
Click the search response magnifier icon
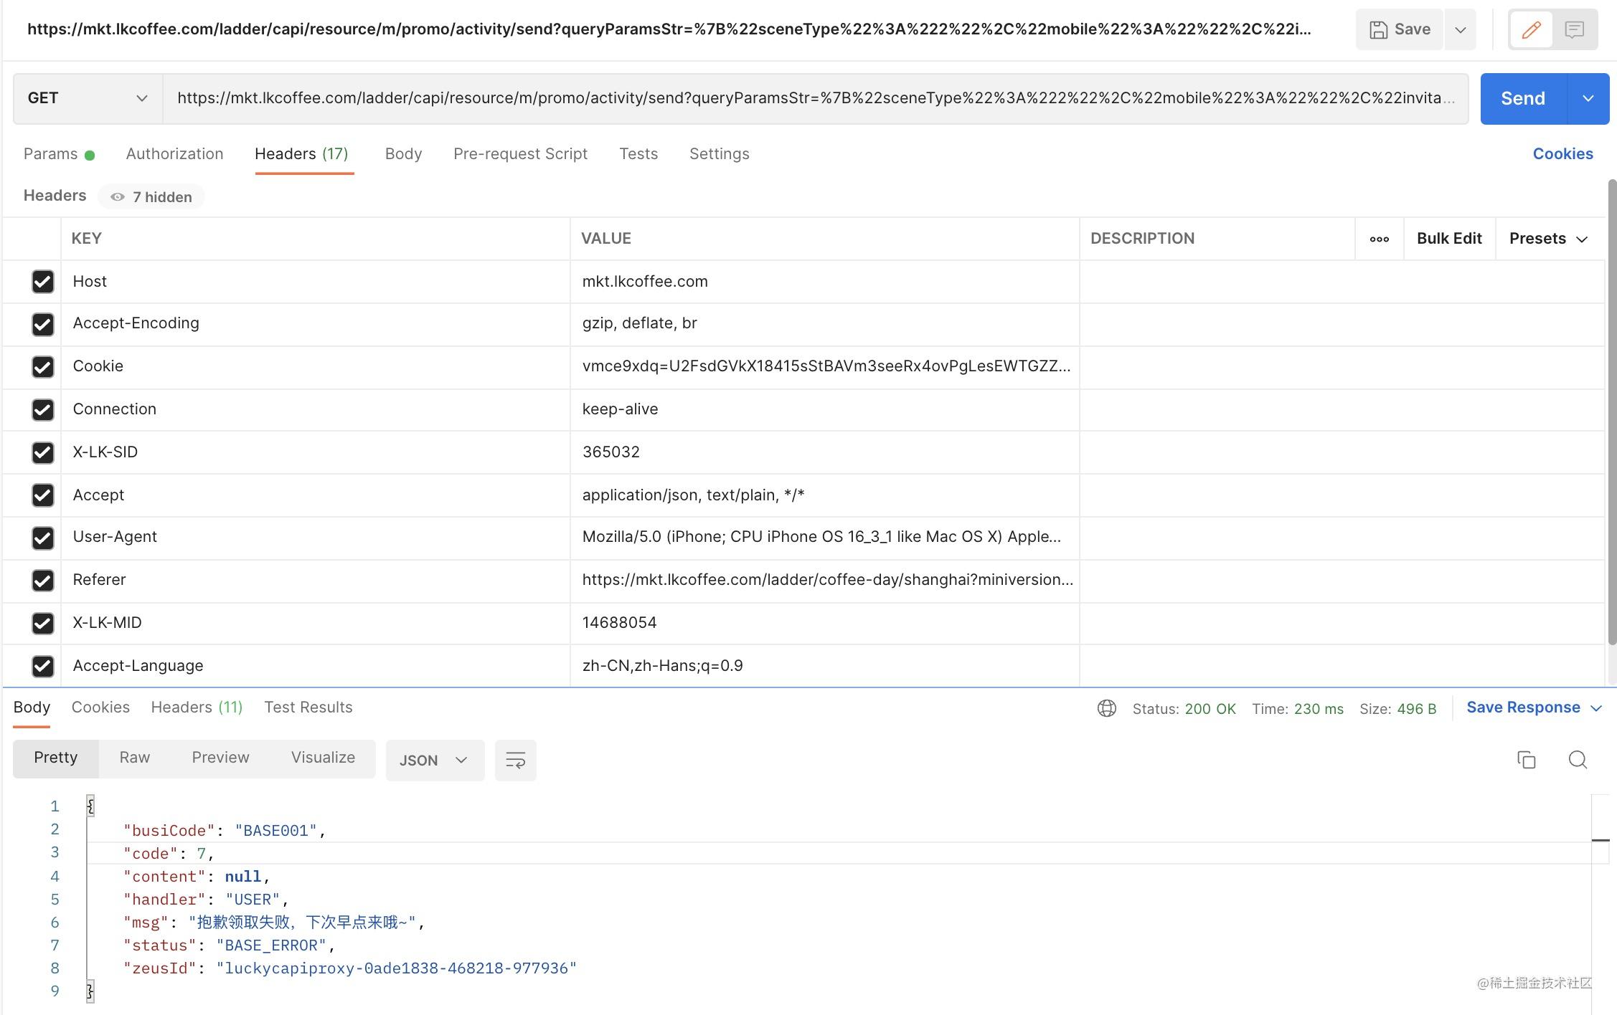click(x=1577, y=760)
